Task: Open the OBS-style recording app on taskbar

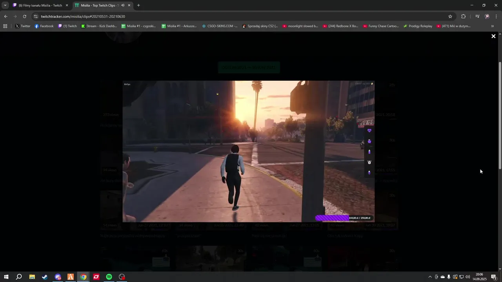Action: coord(122,277)
